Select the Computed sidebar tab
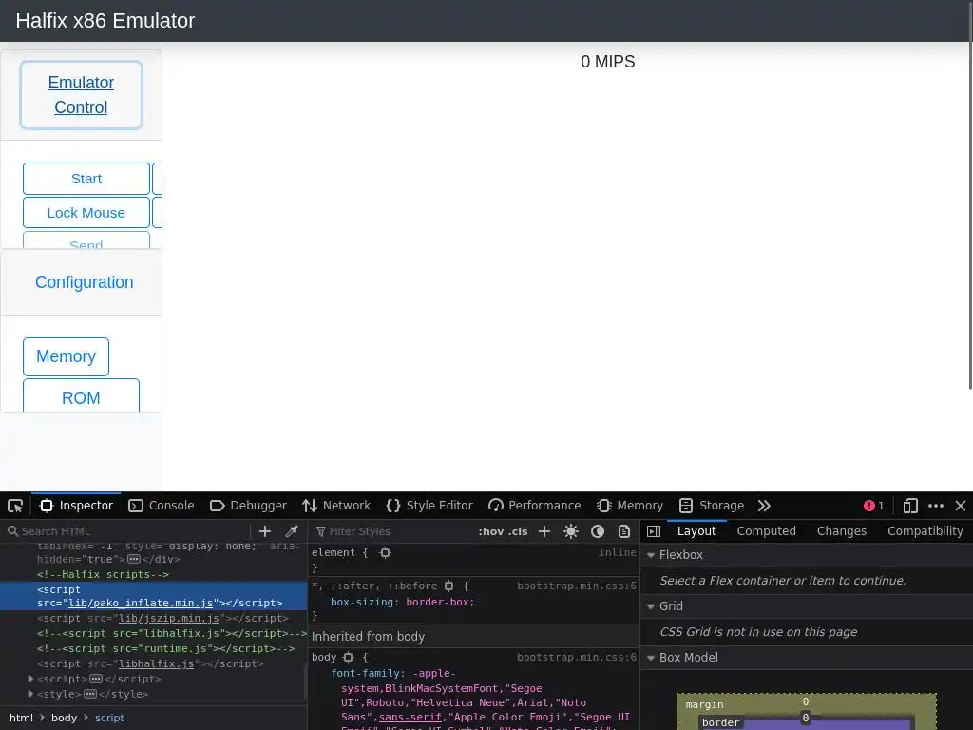 [767, 531]
